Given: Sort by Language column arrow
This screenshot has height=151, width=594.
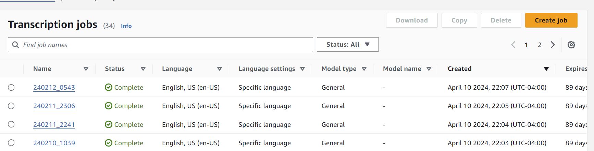Looking at the screenshot, I should 220,69.
